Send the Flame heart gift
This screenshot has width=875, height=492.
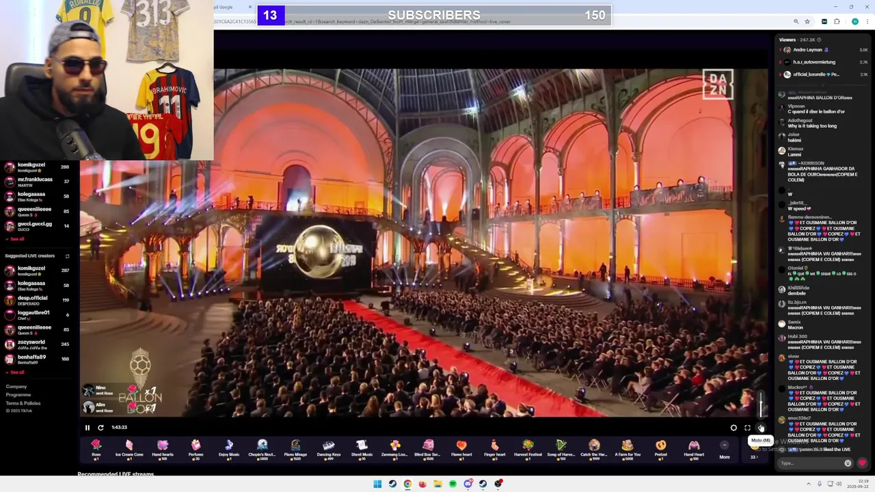click(x=461, y=448)
